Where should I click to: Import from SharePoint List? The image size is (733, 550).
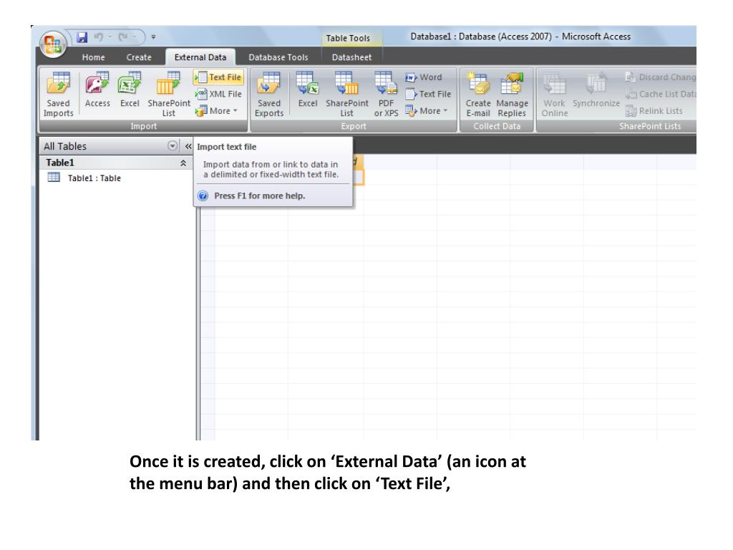169,95
